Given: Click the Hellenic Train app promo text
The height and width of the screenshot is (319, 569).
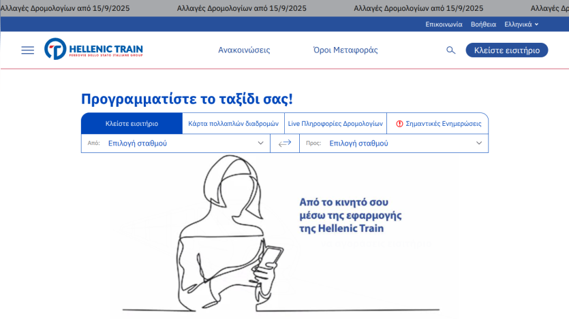Looking at the screenshot, I should (x=350, y=216).
